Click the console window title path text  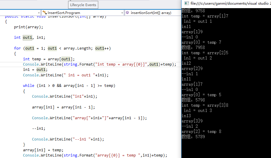(231, 3)
